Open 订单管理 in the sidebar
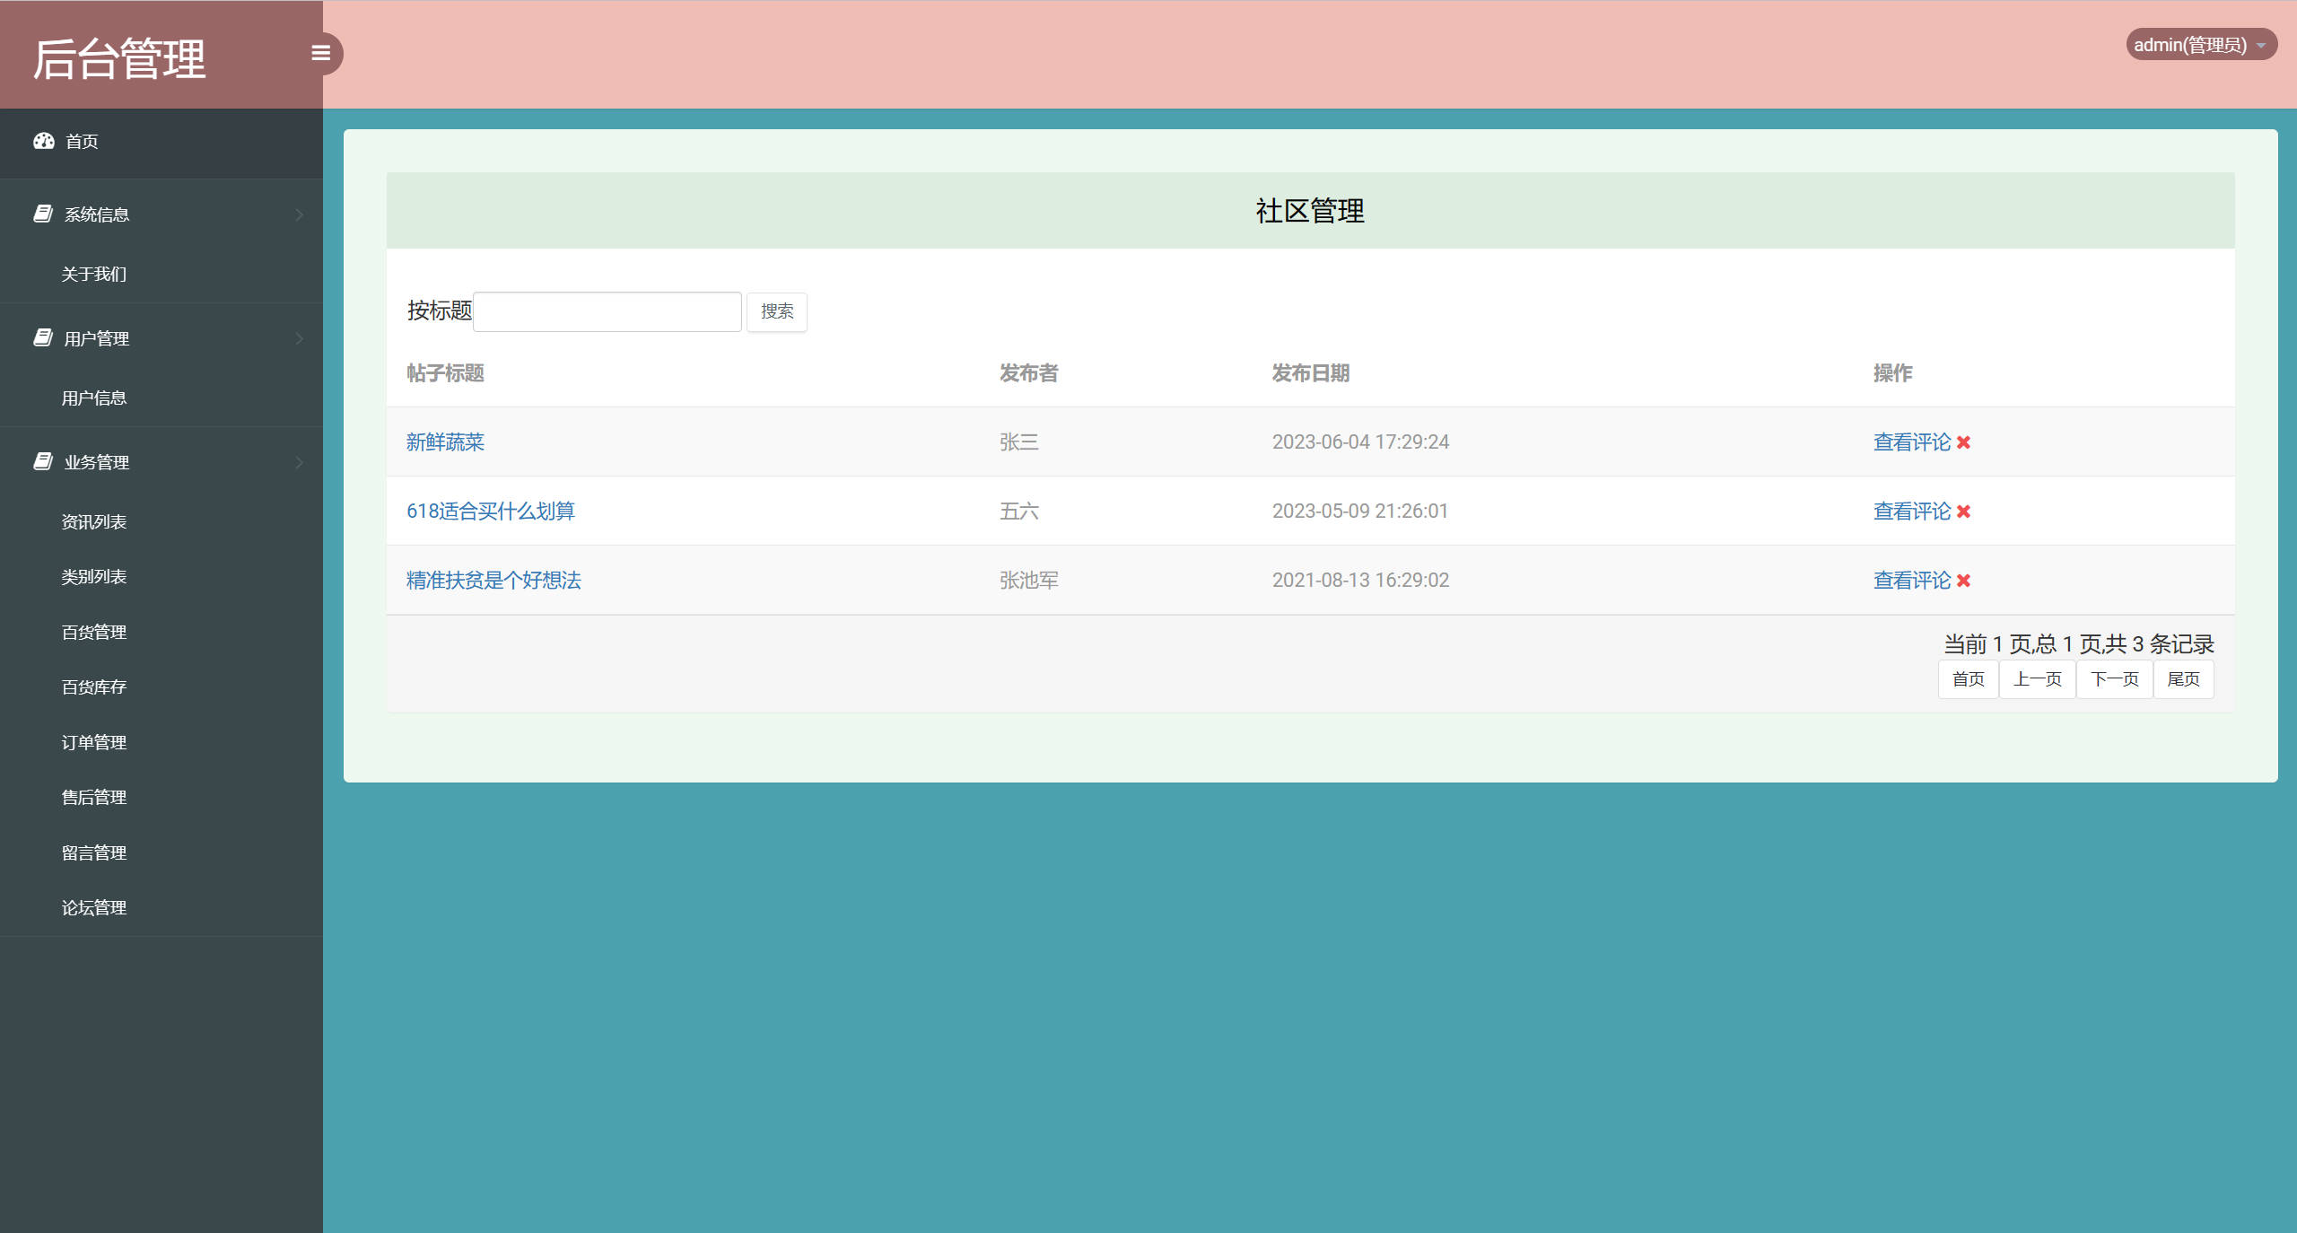This screenshot has height=1233, width=2297. 94,743
